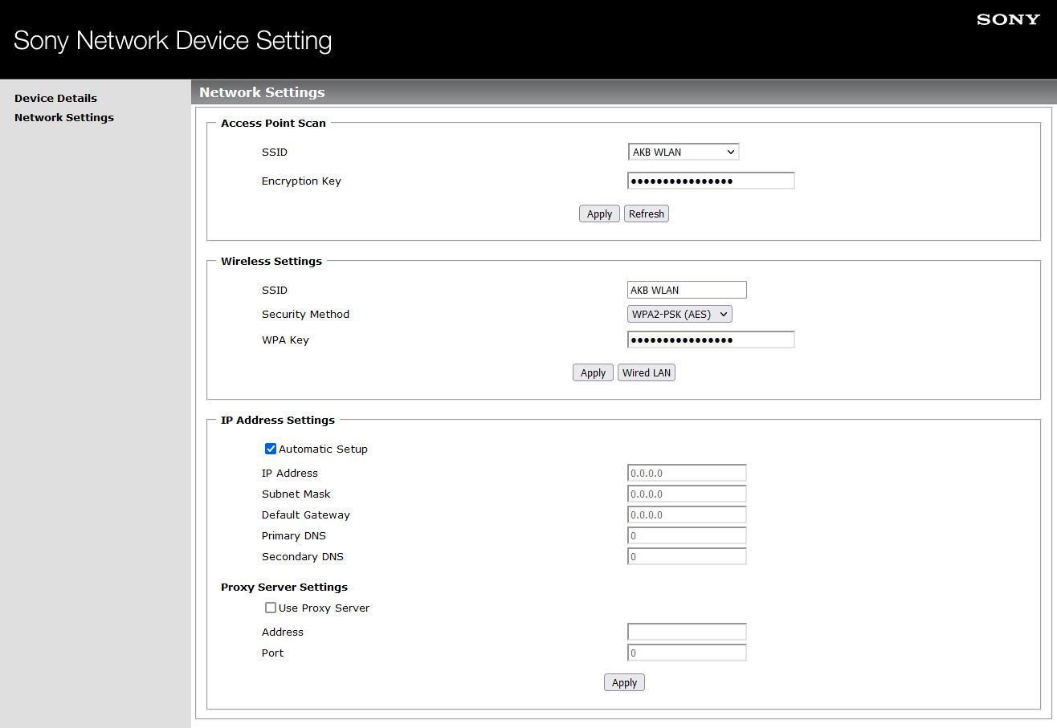Enable the Use Proxy Server checkbox

(271, 608)
